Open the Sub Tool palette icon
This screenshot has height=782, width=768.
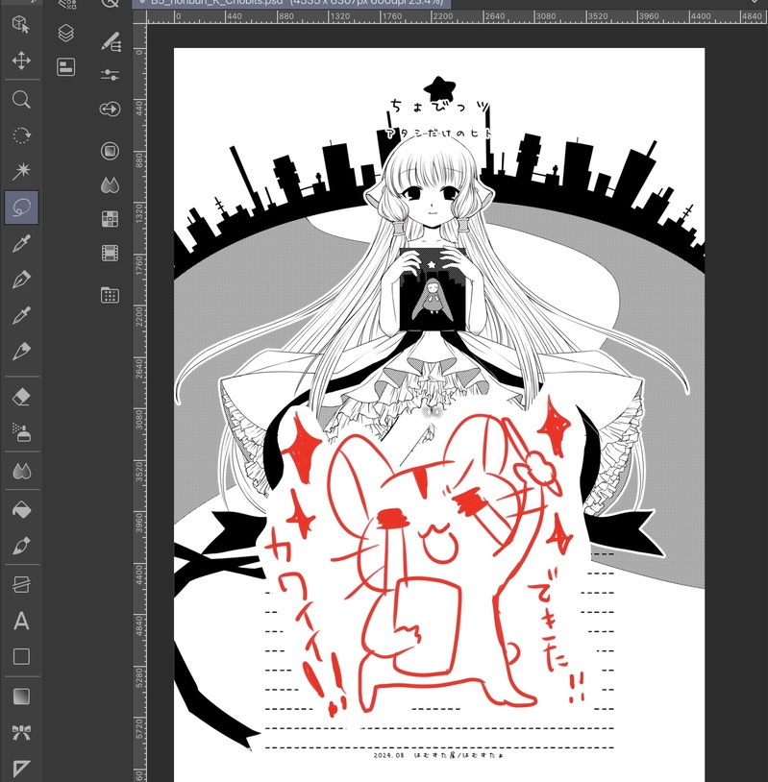click(x=111, y=41)
